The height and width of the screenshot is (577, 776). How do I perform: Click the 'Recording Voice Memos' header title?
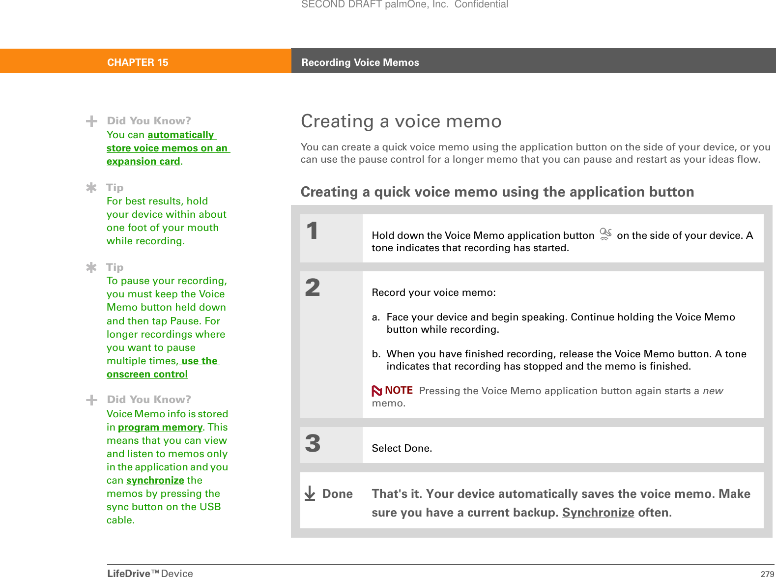360,62
